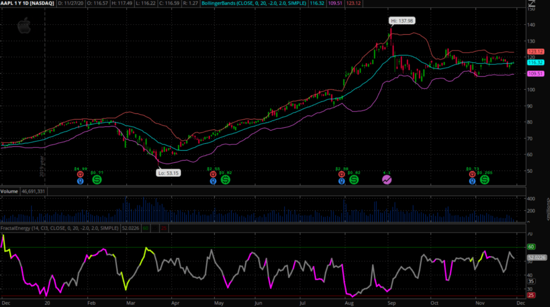Screen dimensions: 550x307
Task: Click the 2019 year vertical marker label
Action: (x=42, y=166)
